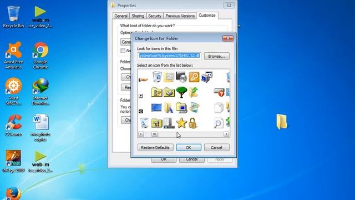
Task: Select the stacked documents icon
Action: [219, 107]
